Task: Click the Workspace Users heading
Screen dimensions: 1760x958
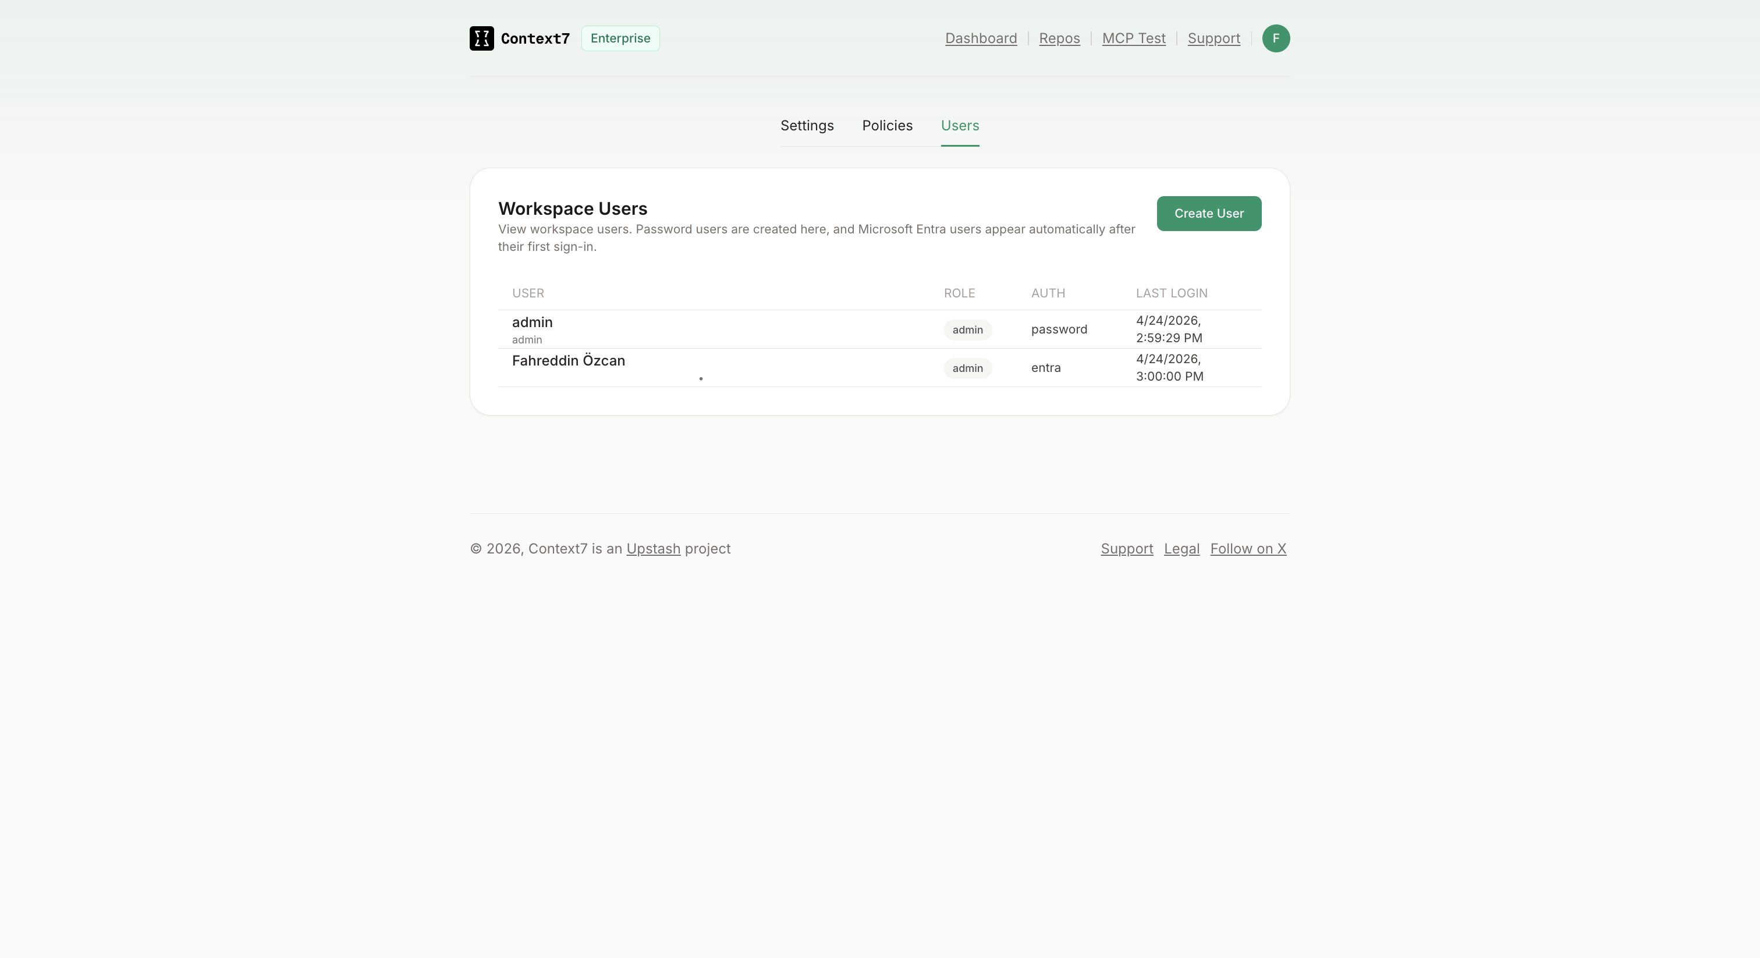Action: point(573,209)
